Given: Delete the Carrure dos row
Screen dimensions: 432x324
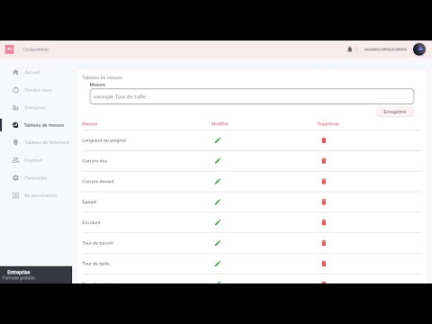Looking at the screenshot, I should click(324, 161).
